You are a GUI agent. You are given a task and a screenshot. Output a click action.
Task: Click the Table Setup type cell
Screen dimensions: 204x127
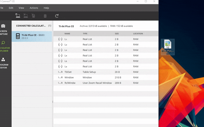[x=89, y=72]
